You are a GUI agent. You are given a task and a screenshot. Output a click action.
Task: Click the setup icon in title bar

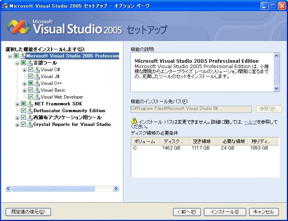coord(5,6)
